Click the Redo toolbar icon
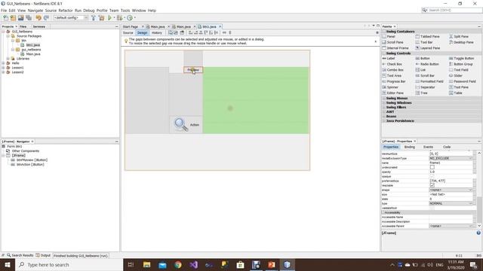The width and height of the screenshot is (483, 271). tap(46, 18)
